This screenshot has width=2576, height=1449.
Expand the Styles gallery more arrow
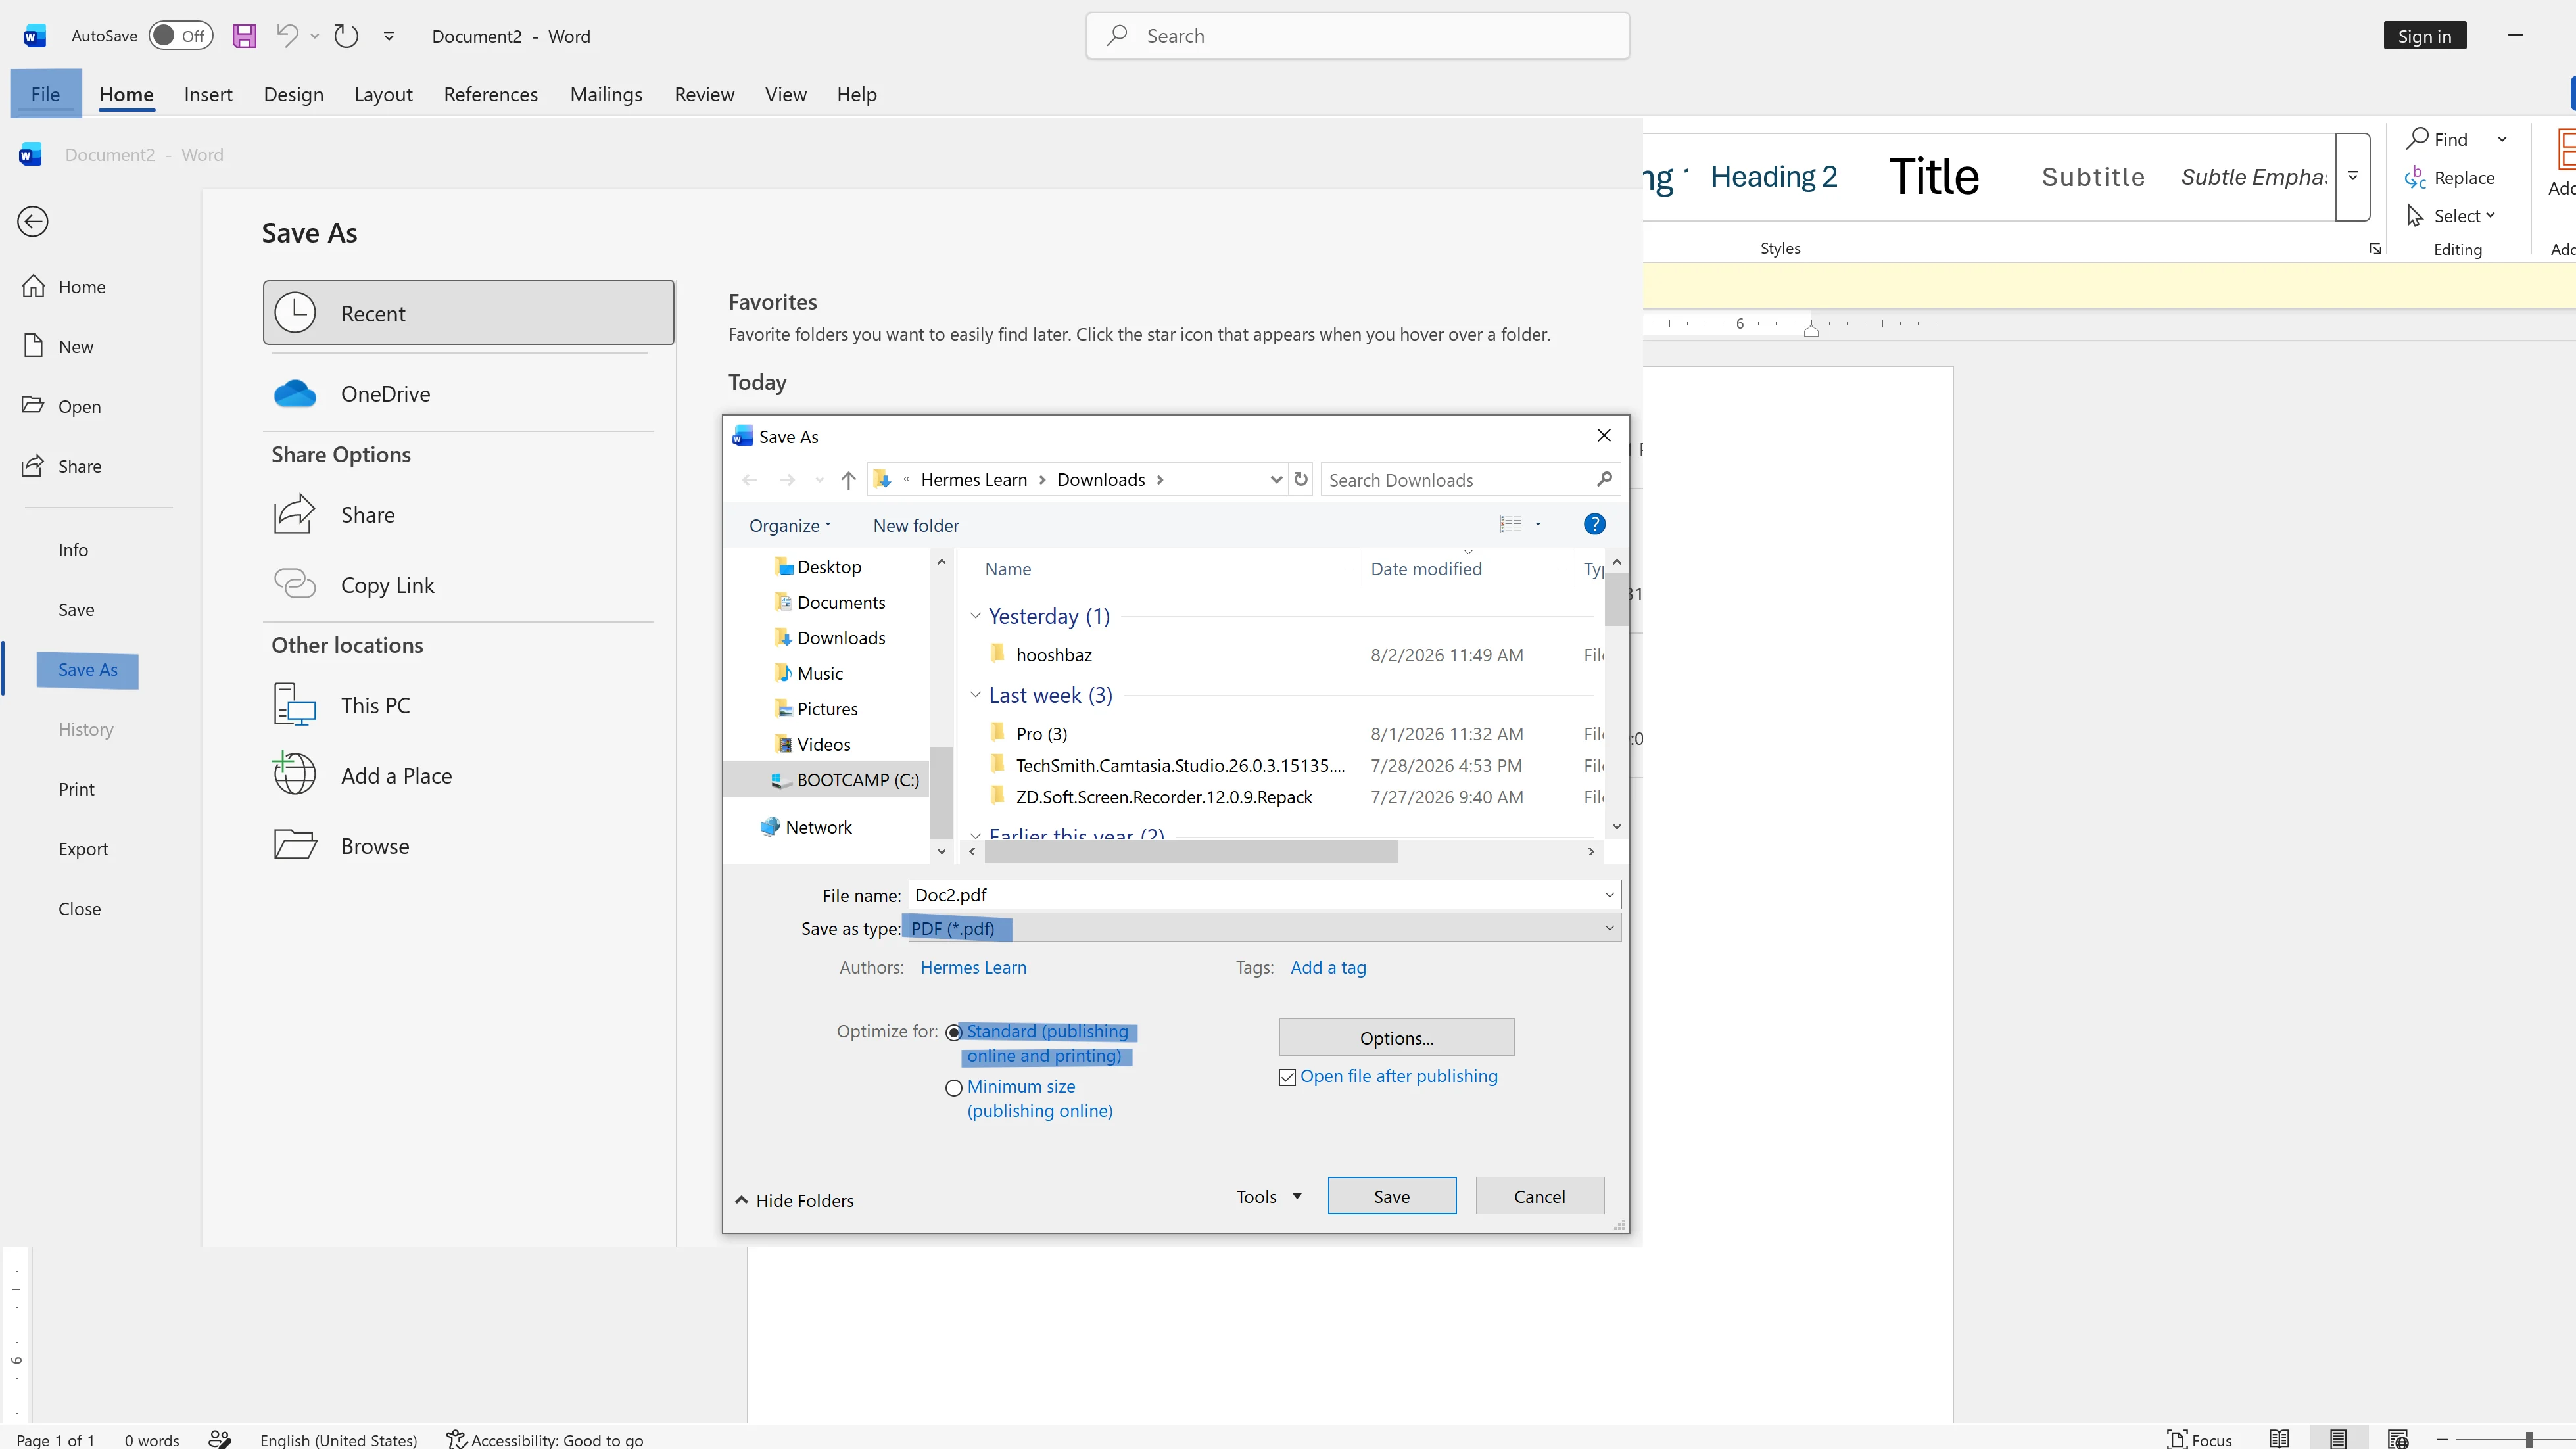click(2353, 177)
